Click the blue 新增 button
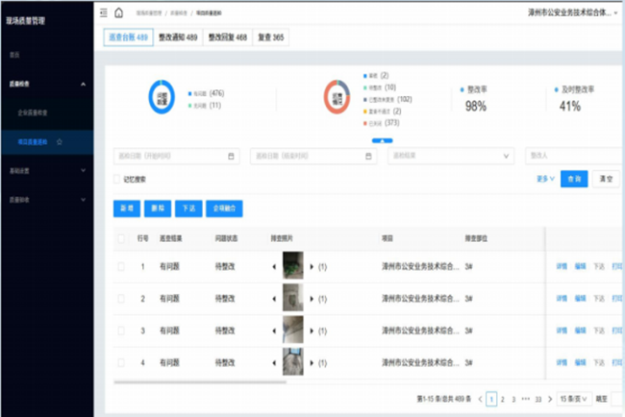625x417 pixels. click(x=127, y=208)
